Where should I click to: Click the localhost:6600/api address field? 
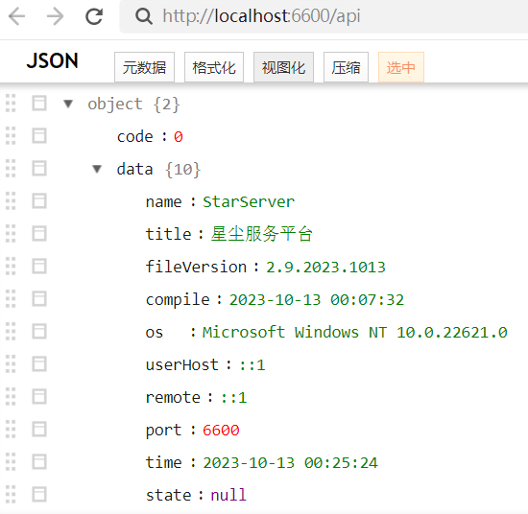324,16
